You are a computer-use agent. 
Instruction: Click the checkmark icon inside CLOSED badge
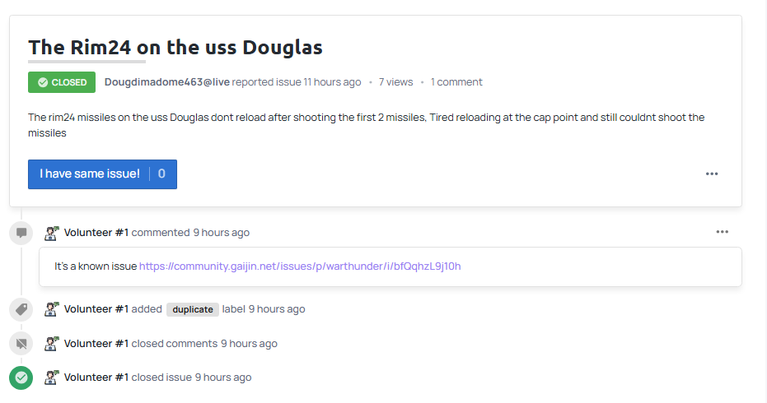click(43, 82)
